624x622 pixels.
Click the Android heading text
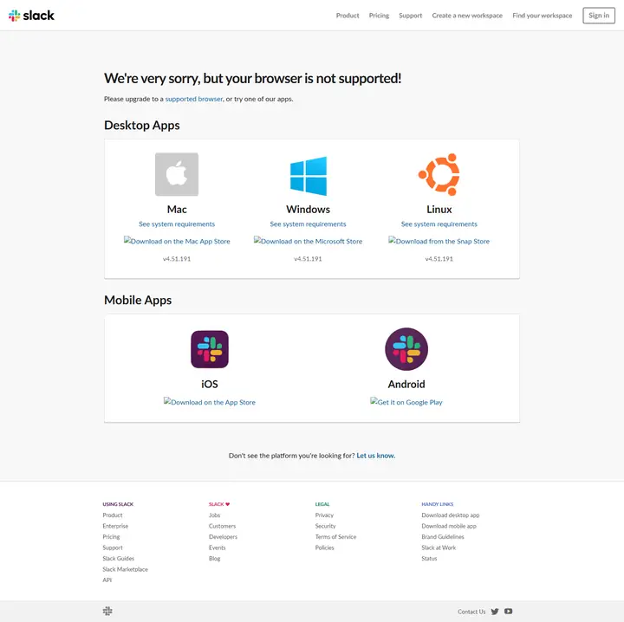(x=406, y=384)
